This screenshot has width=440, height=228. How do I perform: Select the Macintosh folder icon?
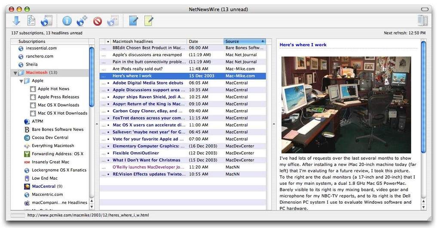tap(21, 72)
